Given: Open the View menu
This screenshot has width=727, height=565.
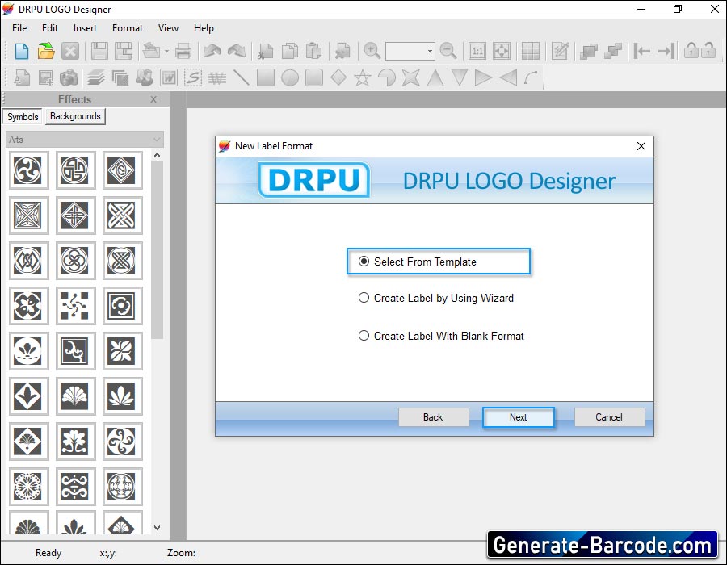Looking at the screenshot, I should 168,28.
